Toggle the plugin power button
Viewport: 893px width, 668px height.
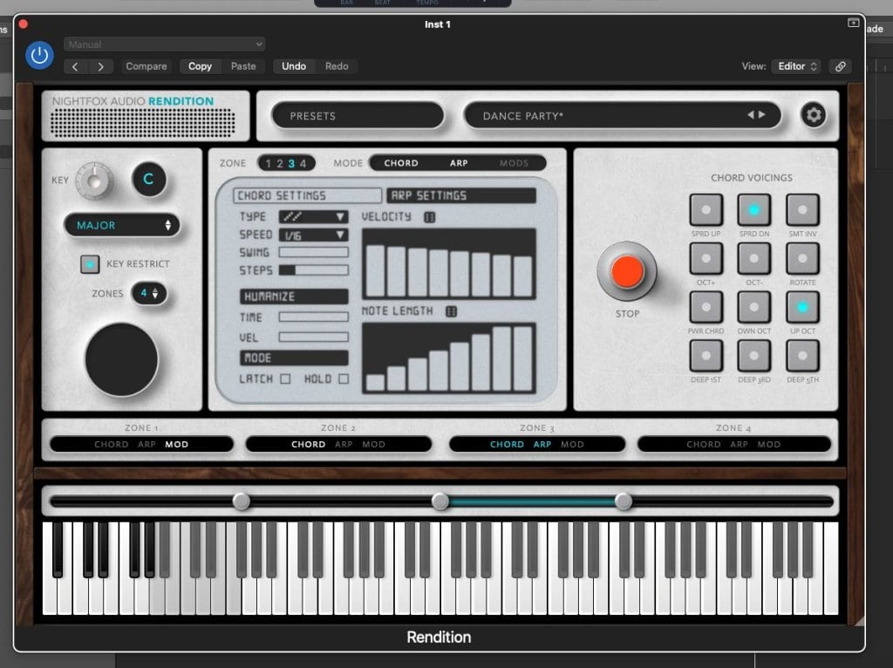39,55
